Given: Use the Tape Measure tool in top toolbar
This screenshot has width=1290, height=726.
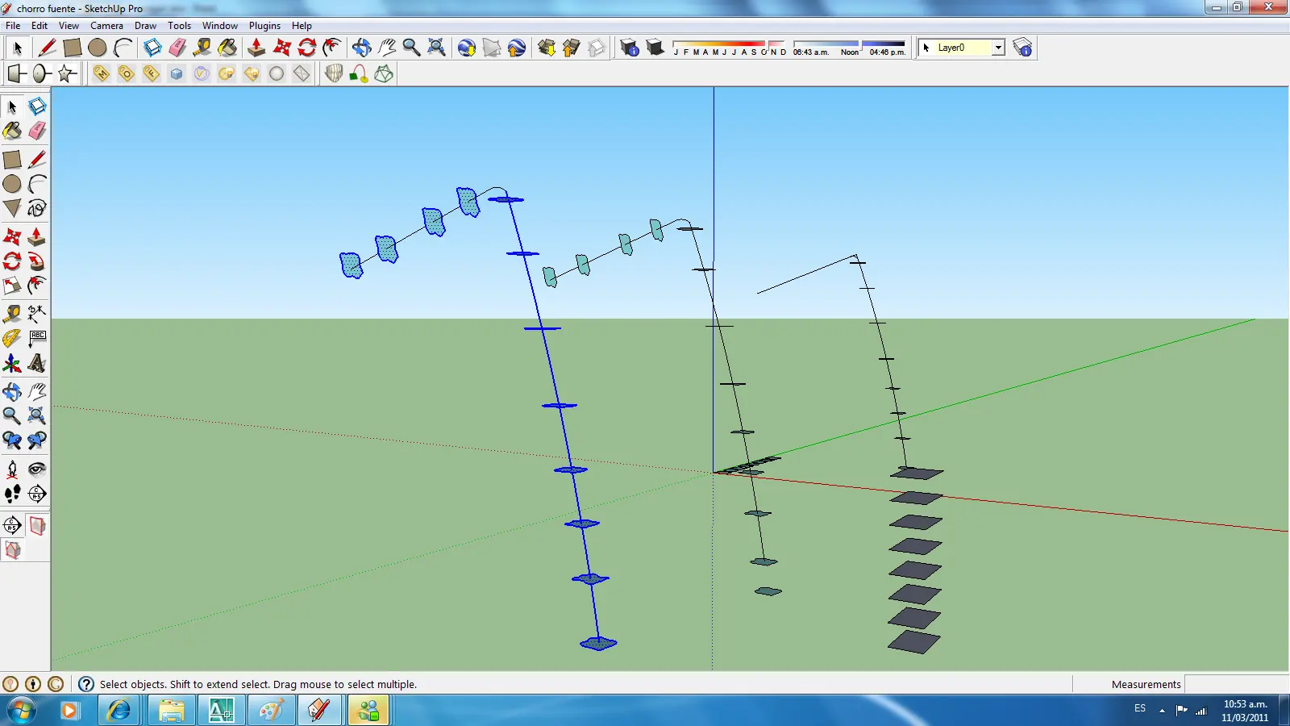Looking at the screenshot, I should point(202,48).
